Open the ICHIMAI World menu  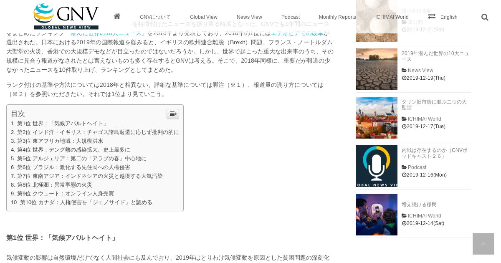click(392, 17)
